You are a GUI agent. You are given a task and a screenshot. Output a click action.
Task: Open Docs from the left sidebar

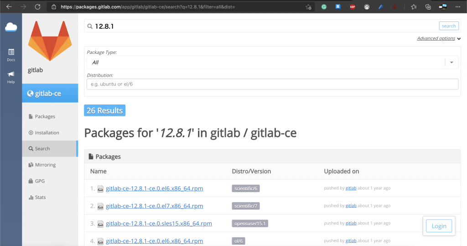click(11, 55)
